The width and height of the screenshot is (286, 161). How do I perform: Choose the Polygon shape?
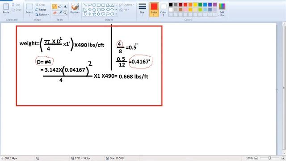[x=108, y=5]
